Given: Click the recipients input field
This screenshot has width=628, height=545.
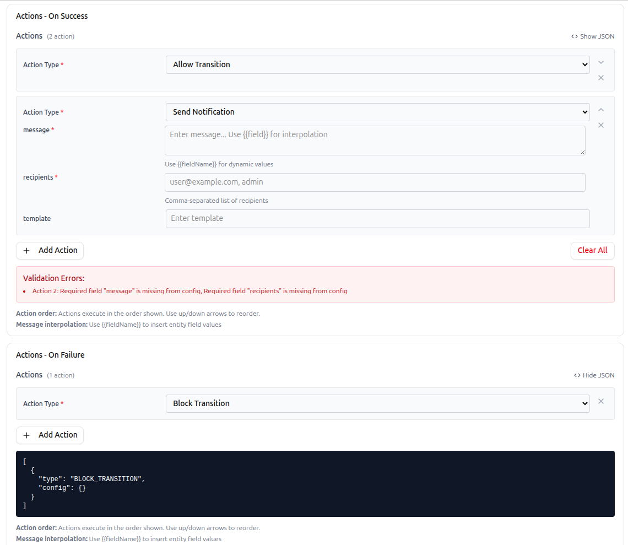Looking at the screenshot, I should [375, 182].
